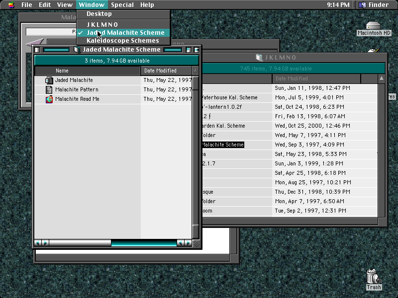Image resolution: width=398 pixels, height=298 pixels.
Task: Click the date Thu, Dec 31, 1998, 10:39 PM
Action: [312, 192]
